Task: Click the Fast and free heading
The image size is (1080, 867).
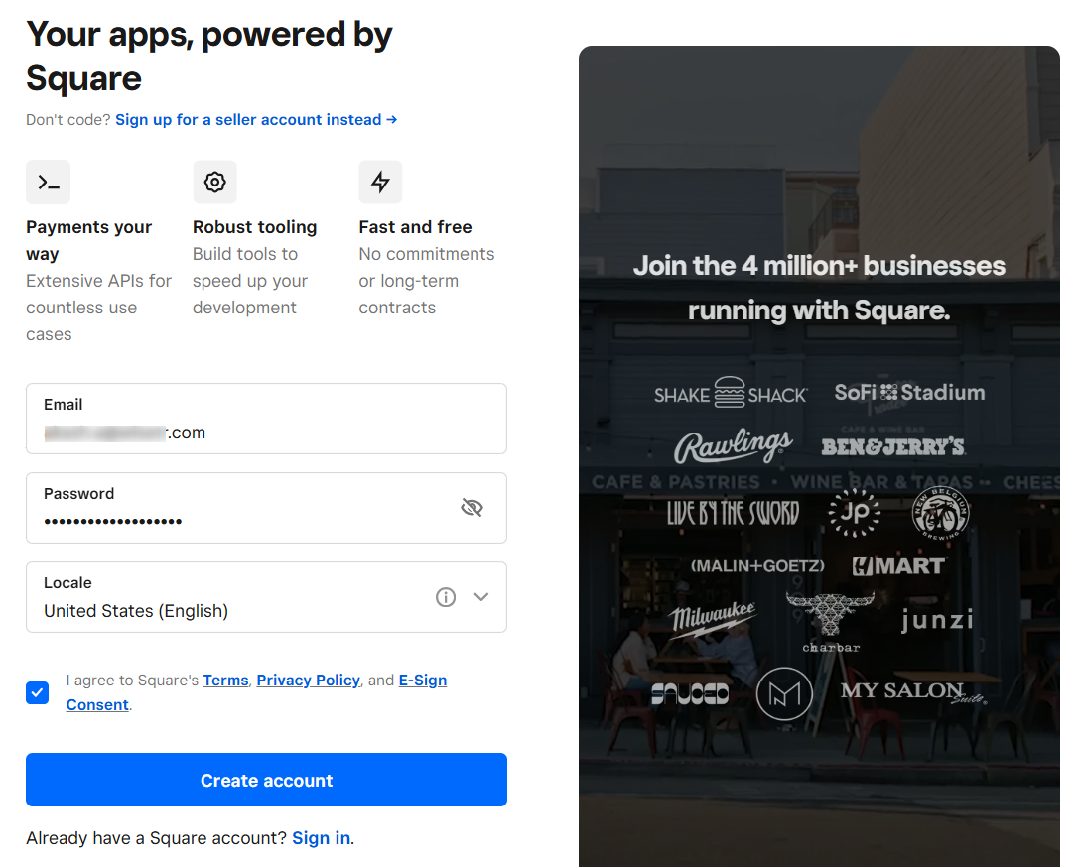Action: pos(415,227)
